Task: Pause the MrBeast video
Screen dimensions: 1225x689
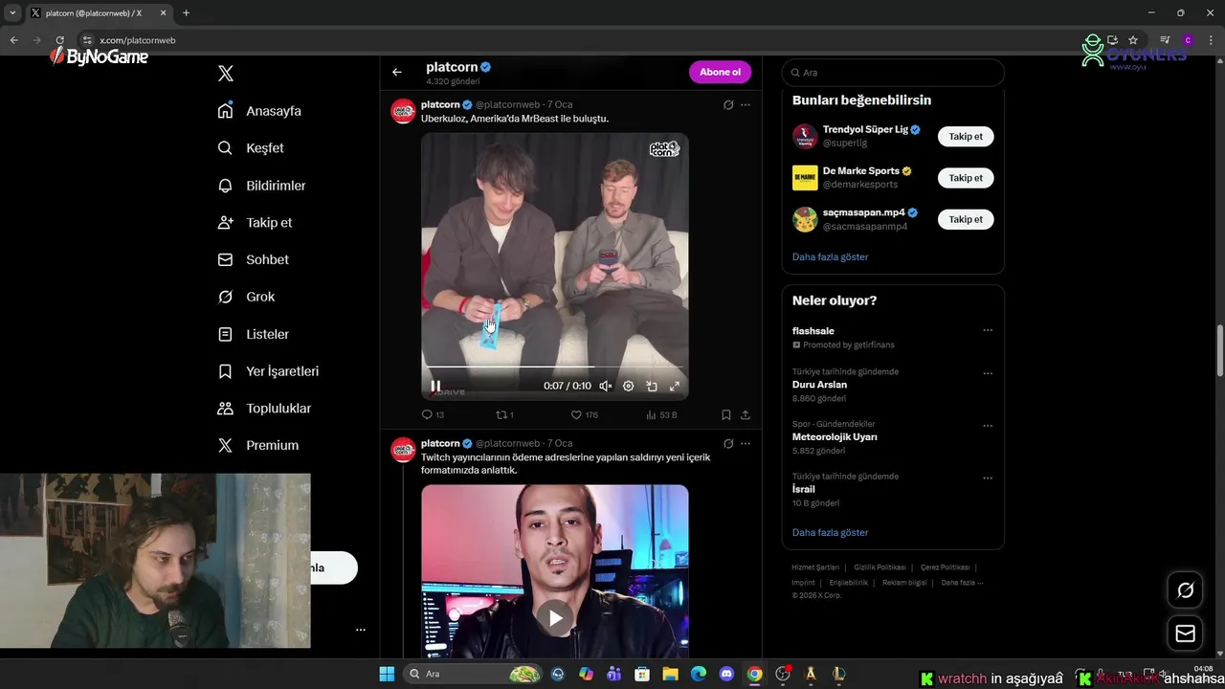Action: (435, 386)
